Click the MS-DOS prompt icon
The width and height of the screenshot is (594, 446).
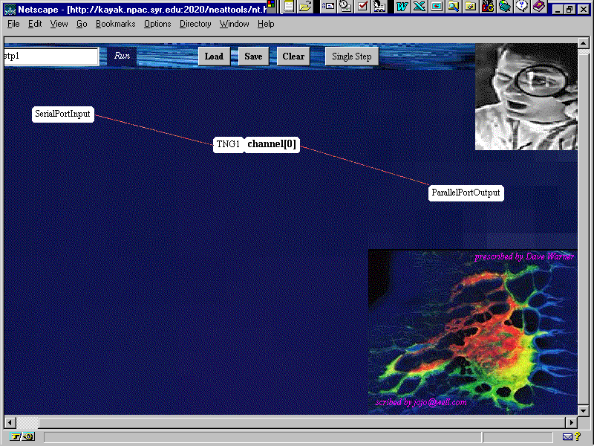point(488,6)
